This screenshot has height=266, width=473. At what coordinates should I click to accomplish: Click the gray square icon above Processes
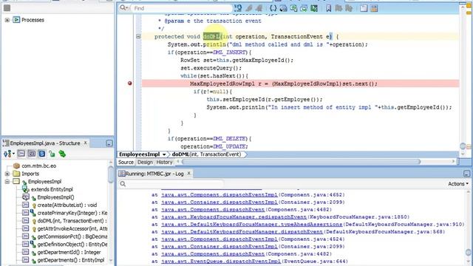tap(7, 8)
